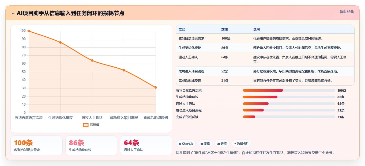The width and height of the screenshot is (365, 166).
Task: Open the 100条 收到自然语言需求 data card
Action: [x=36, y=145]
